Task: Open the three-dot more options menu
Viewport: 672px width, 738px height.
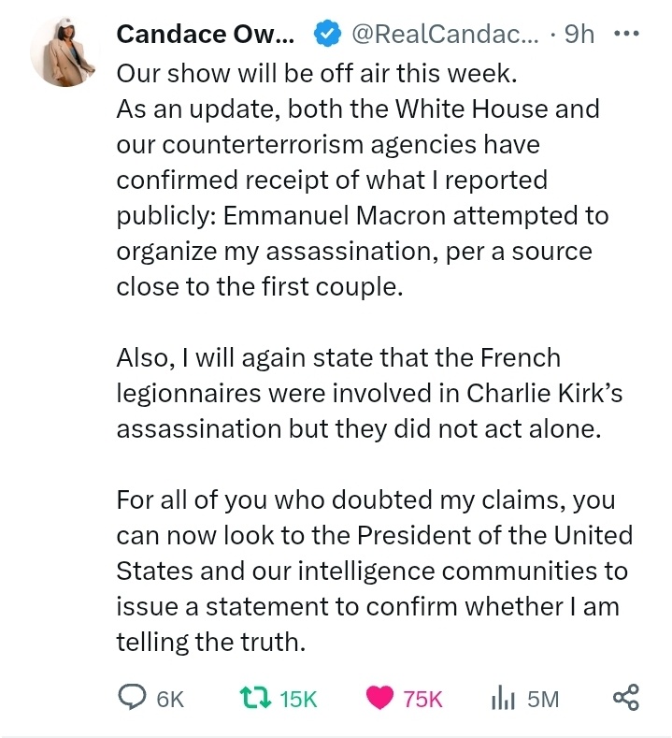Action: 625,35
